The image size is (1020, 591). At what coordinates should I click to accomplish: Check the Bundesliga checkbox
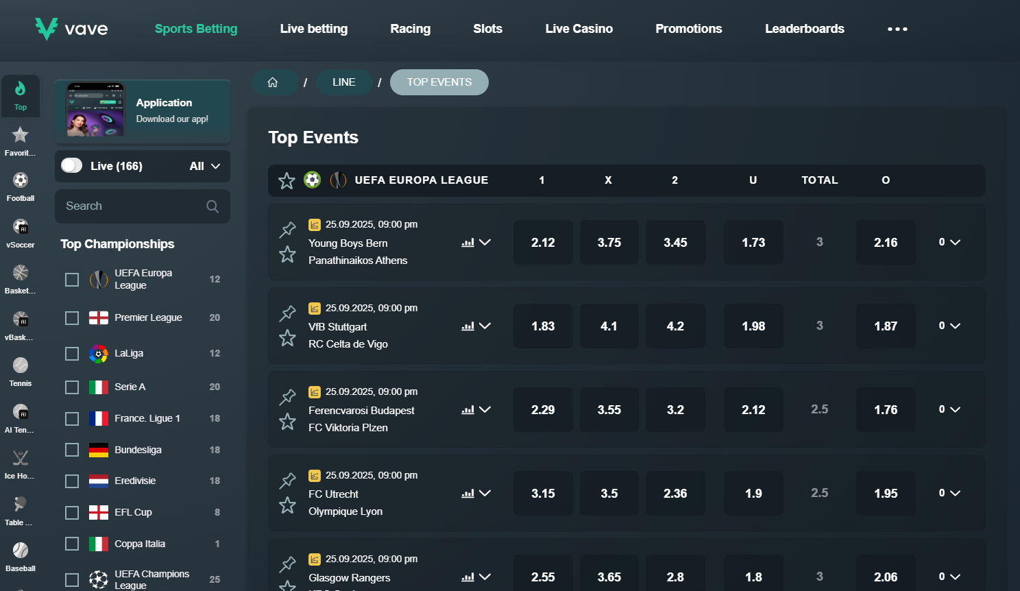tap(72, 450)
